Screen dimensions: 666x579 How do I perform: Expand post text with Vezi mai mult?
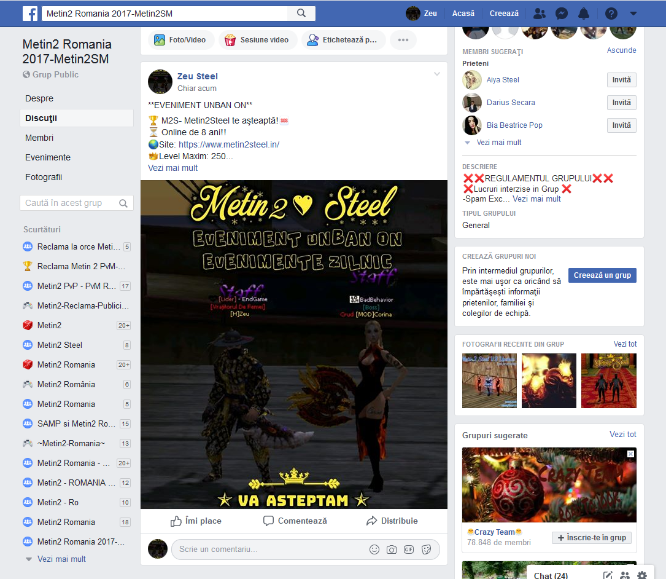pos(172,168)
